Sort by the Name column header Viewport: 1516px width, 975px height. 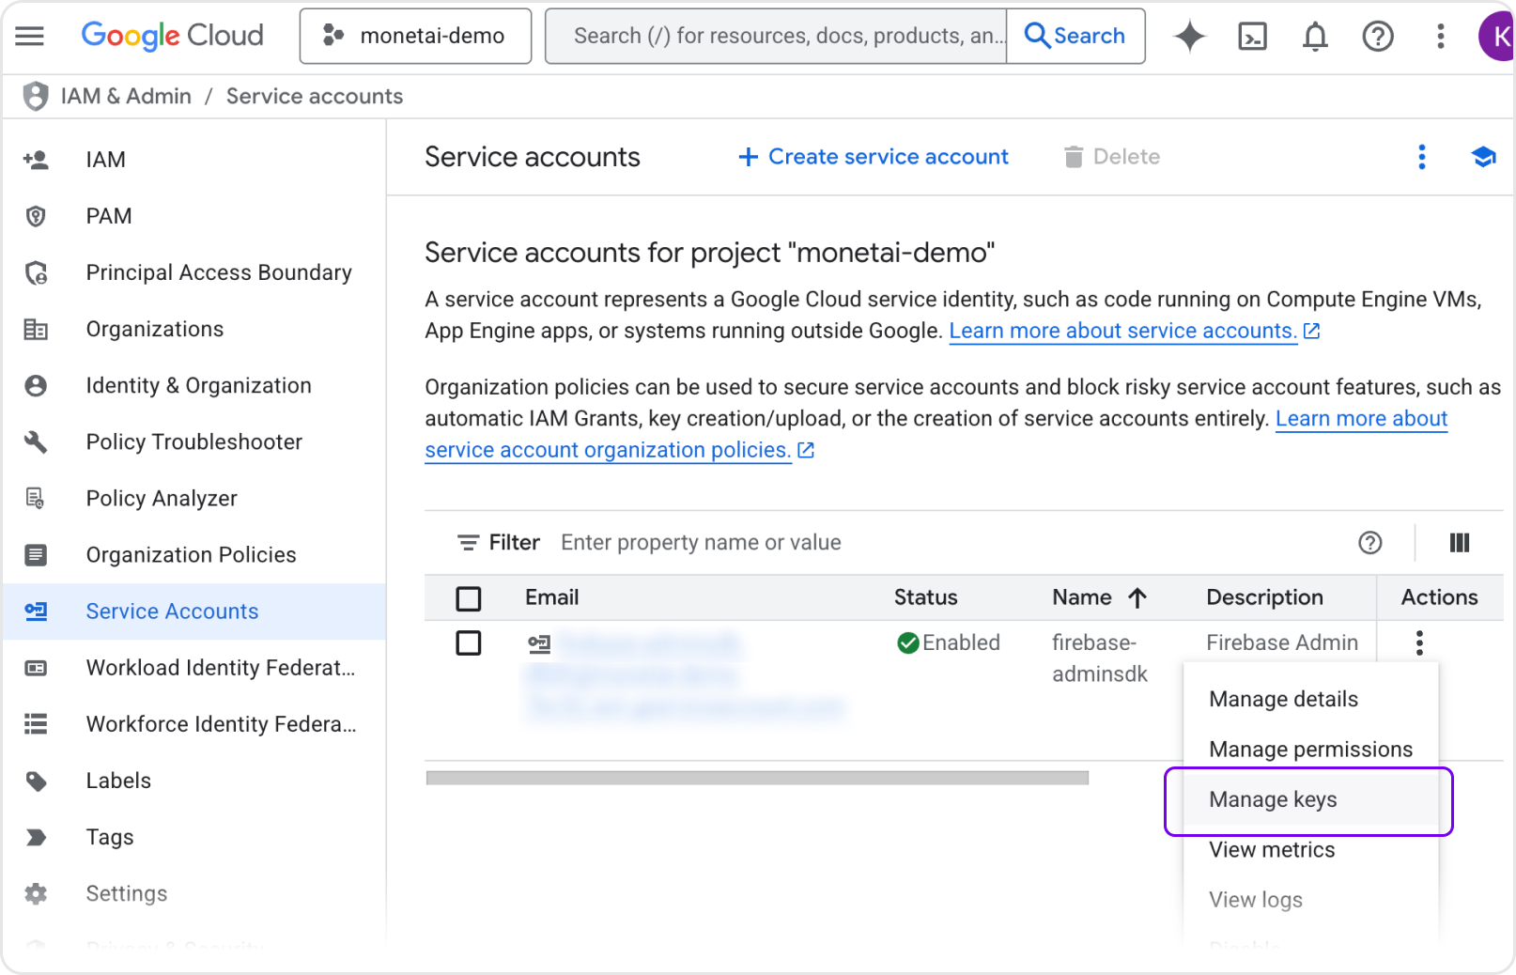click(1099, 597)
